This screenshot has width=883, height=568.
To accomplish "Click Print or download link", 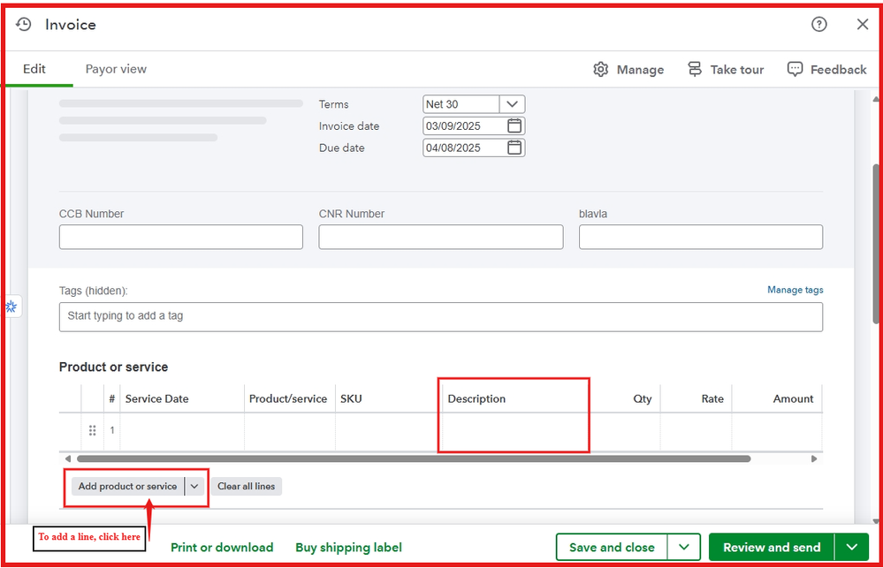I will (x=222, y=547).
